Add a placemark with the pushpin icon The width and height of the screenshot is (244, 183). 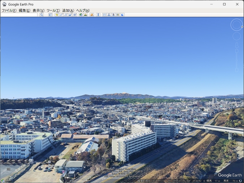pyautogui.click(x=57, y=15)
